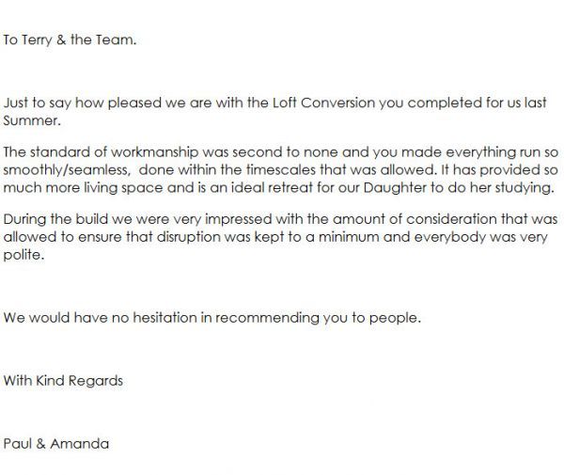
Task: Click the greeting "To Terry & the Team."
Action: tap(70, 40)
